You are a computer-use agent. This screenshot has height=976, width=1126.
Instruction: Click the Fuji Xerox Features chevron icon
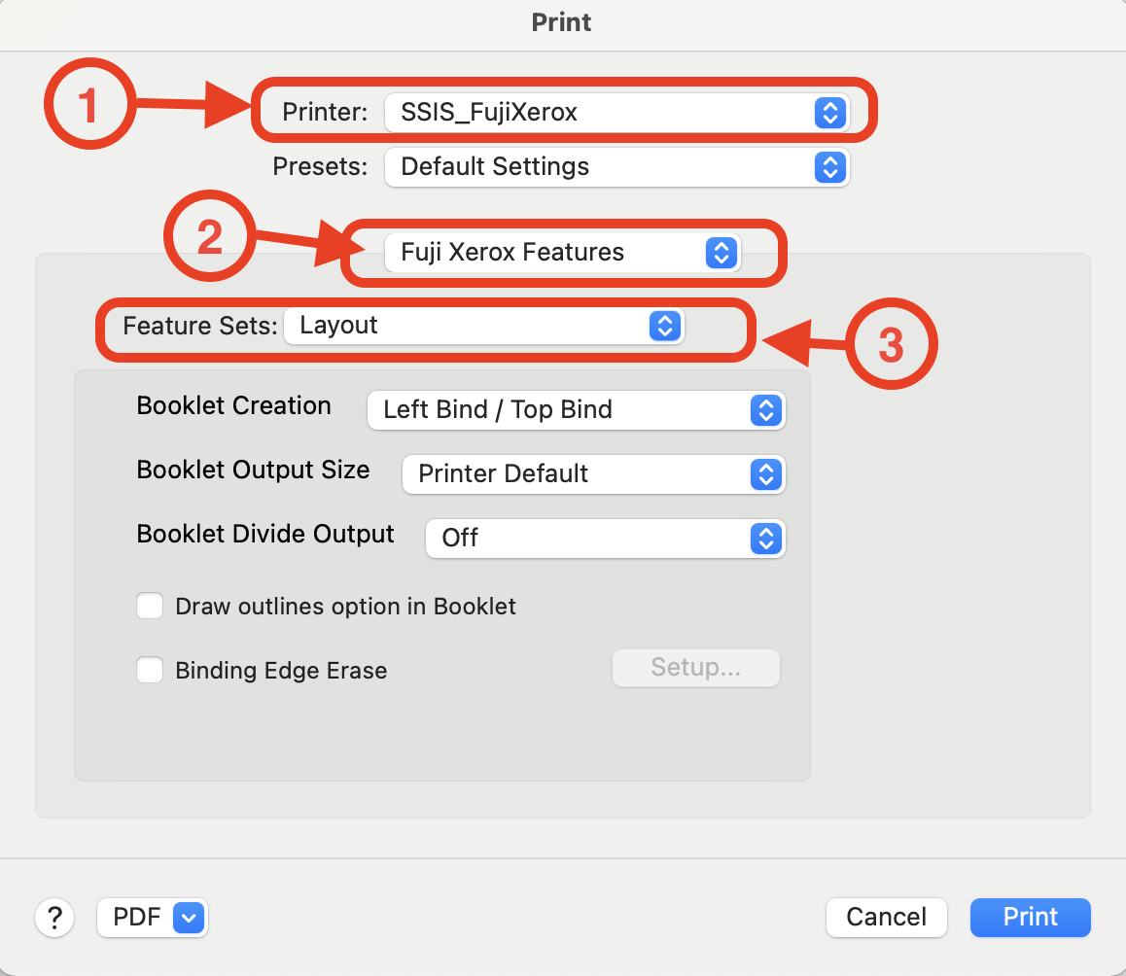click(x=721, y=253)
